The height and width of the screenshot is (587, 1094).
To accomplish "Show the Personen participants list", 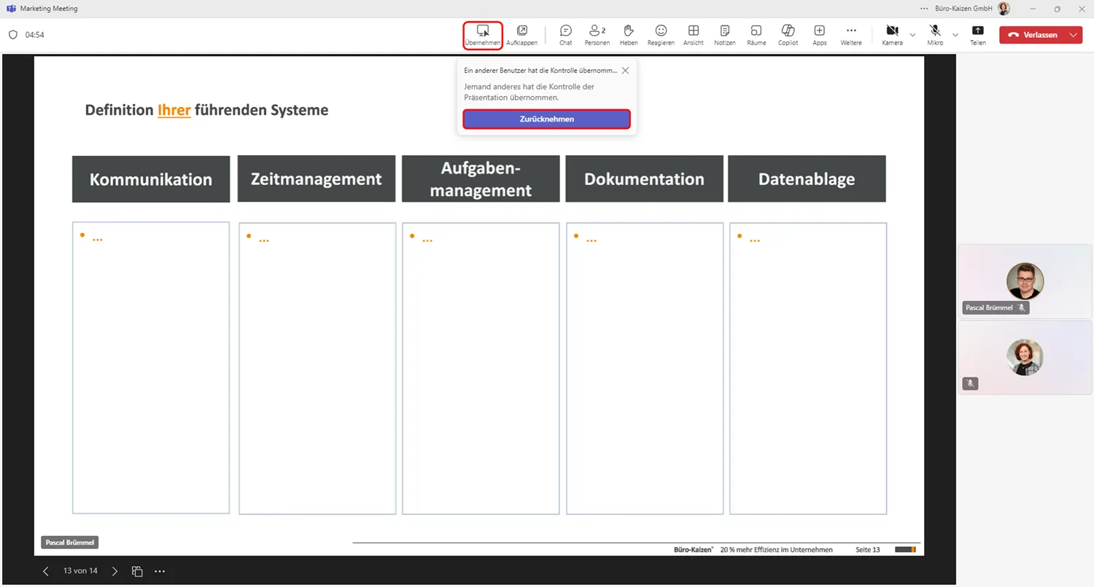I will pos(597,34).
